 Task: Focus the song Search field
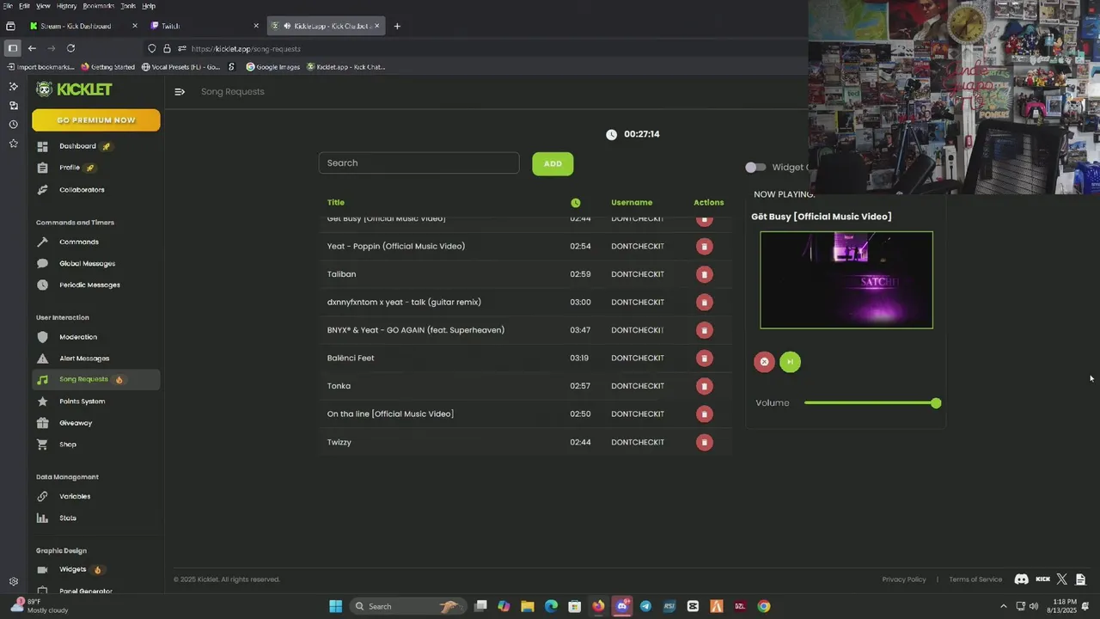(419, 163)
